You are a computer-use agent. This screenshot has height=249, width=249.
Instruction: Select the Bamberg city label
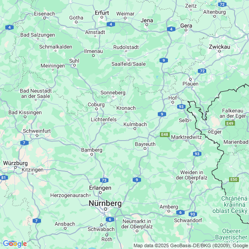click(92, 150)
